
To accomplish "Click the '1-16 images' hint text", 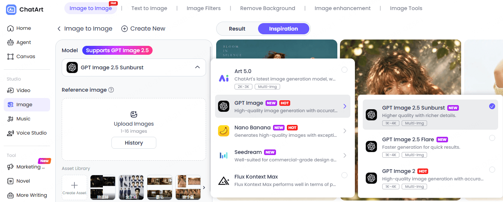I will [134, 131].
